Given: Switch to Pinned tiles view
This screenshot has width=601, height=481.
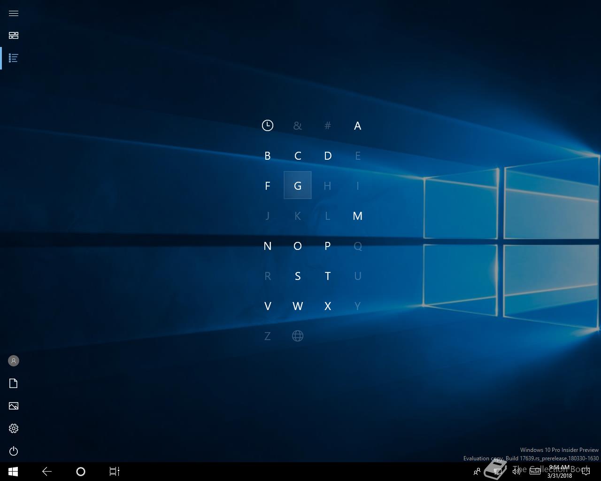Looking at the screenshot, I should click(x=14, y=35).
